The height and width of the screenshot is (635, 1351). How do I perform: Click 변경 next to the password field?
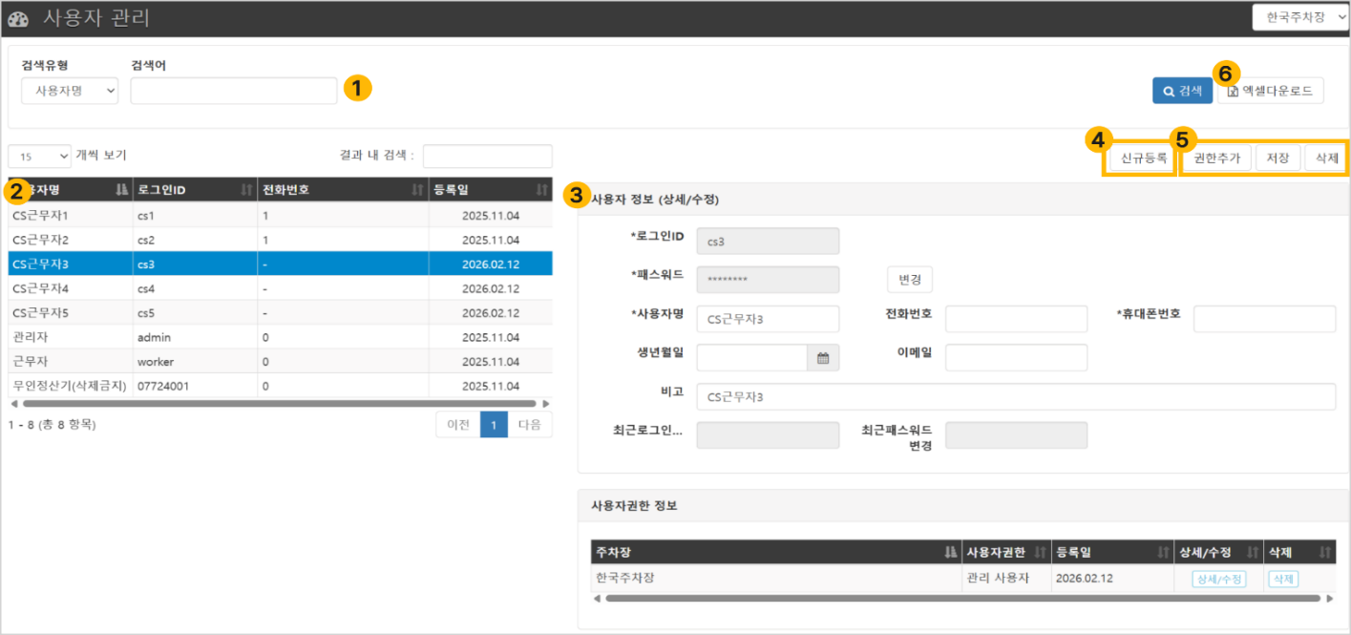click(910, 279)
